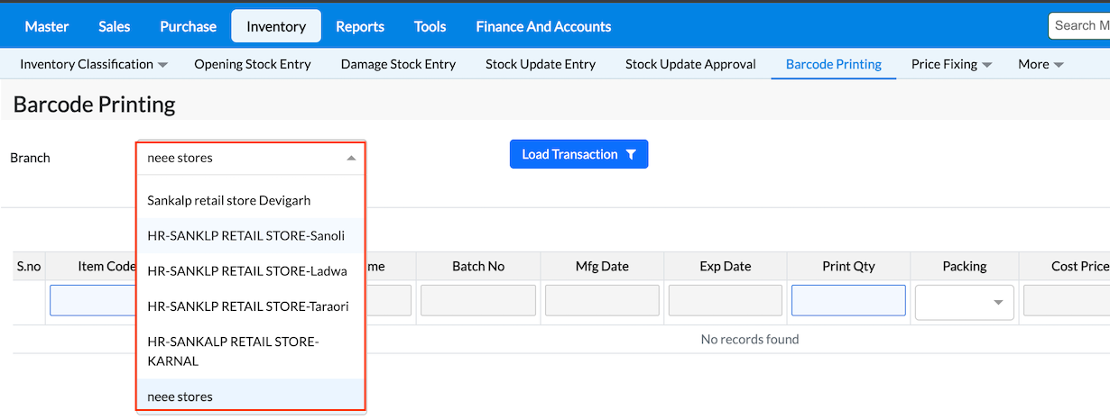The image size is (1110, 420).
Task: Open the Reports menu
Action: 360,26
